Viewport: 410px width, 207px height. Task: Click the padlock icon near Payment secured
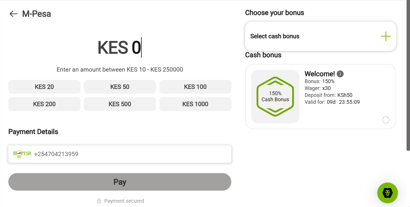click(x=99, y=201)
